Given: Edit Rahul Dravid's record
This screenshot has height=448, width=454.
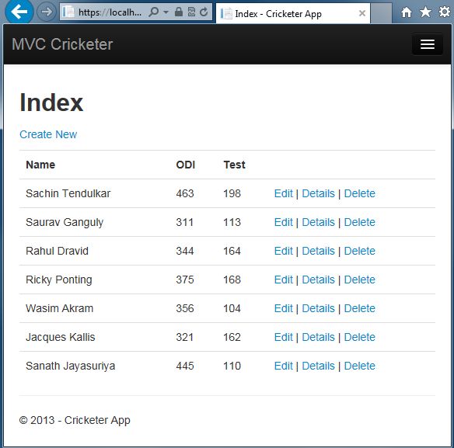Looking at the screenshot, I should (x=284, y=251).
